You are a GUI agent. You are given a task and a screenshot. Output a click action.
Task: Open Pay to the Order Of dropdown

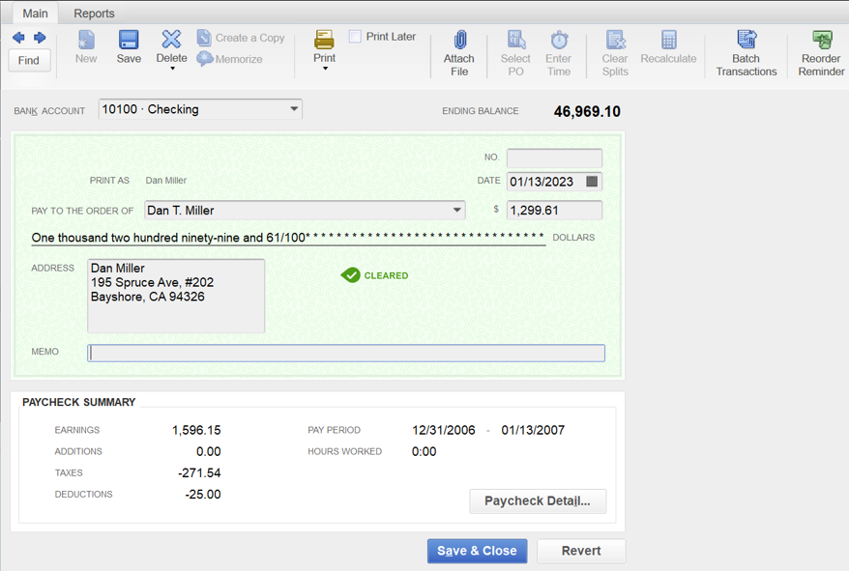pyautogui.click(x=456, y=210)
